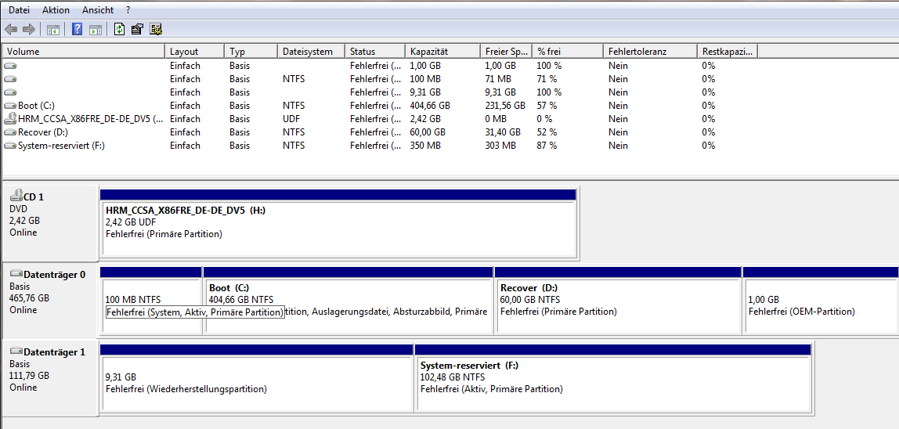
Task: Click the rightmost toolbar settings icon
Action: 156,30
